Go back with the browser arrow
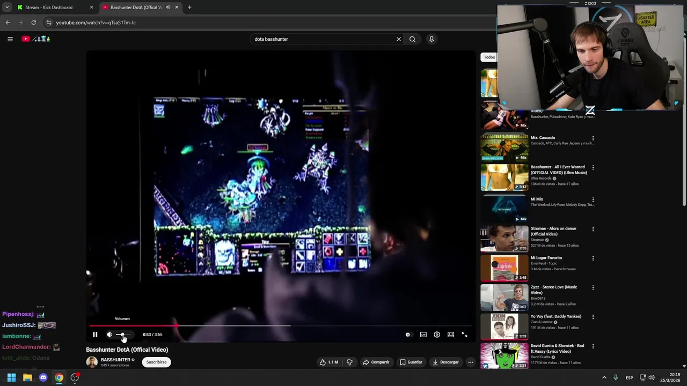This screenshot has height=386, width=687. point(8,23)
